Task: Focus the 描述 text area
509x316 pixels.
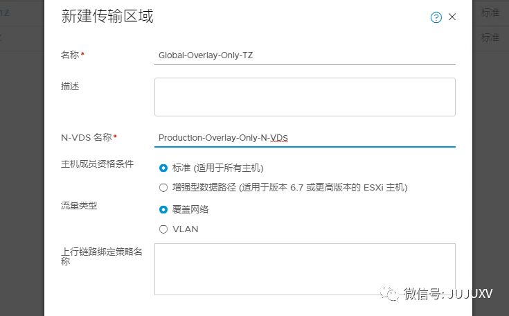Action: tap(305, 96)
